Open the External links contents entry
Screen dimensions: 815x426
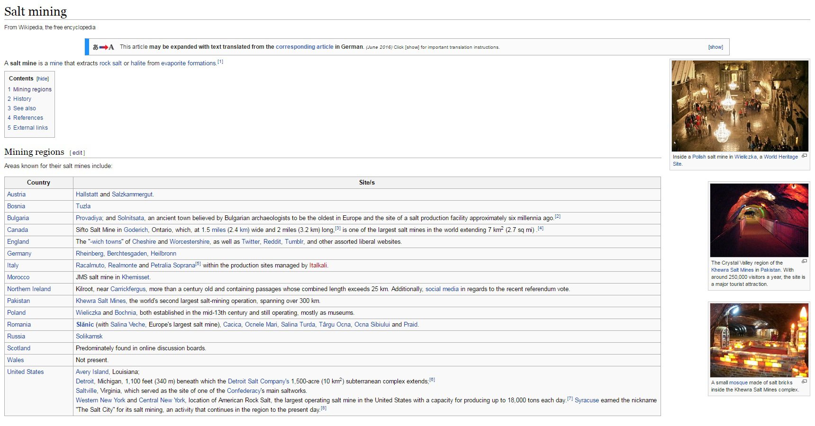click(27, 128)
